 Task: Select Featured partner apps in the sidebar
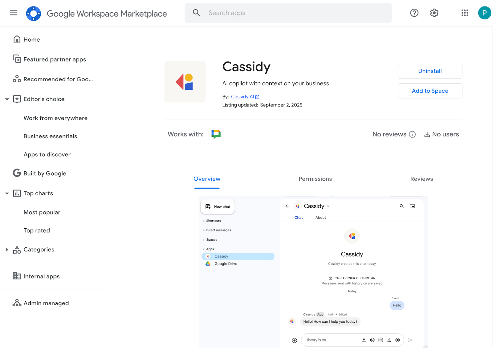click(x=55, y=59)
